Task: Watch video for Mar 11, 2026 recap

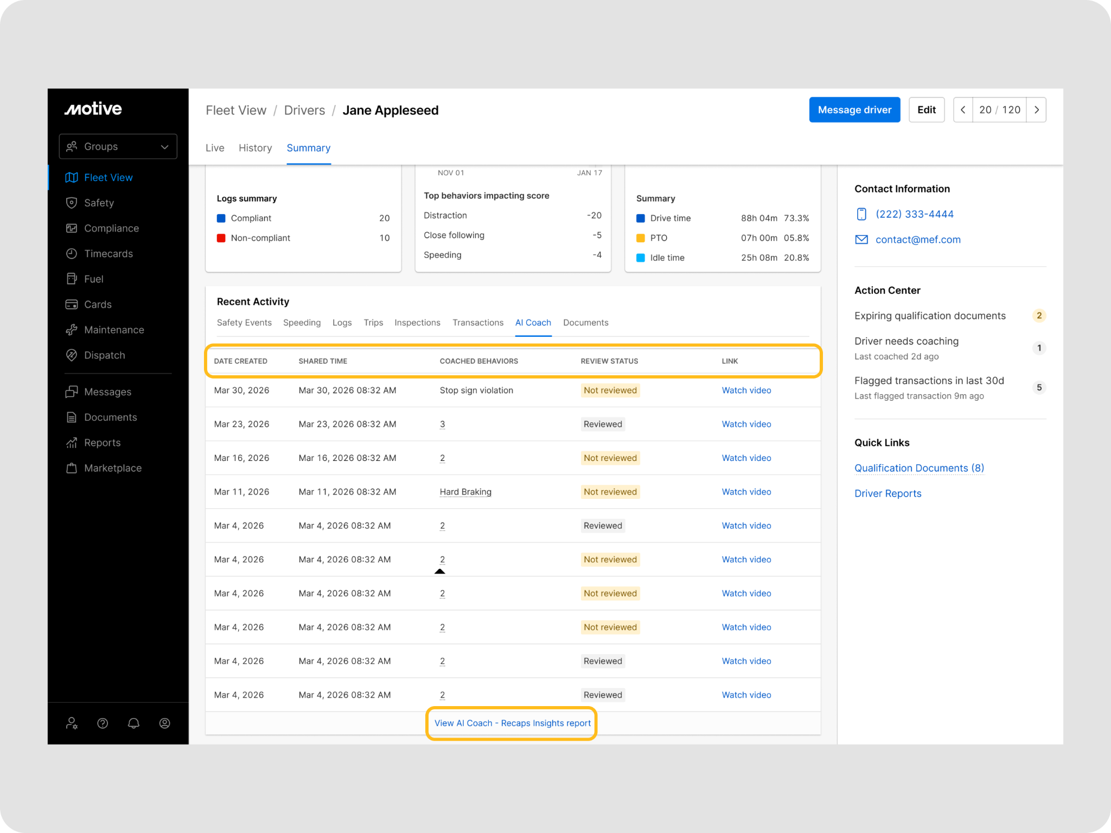Action: pyautogui.click(x=746, y=492)
